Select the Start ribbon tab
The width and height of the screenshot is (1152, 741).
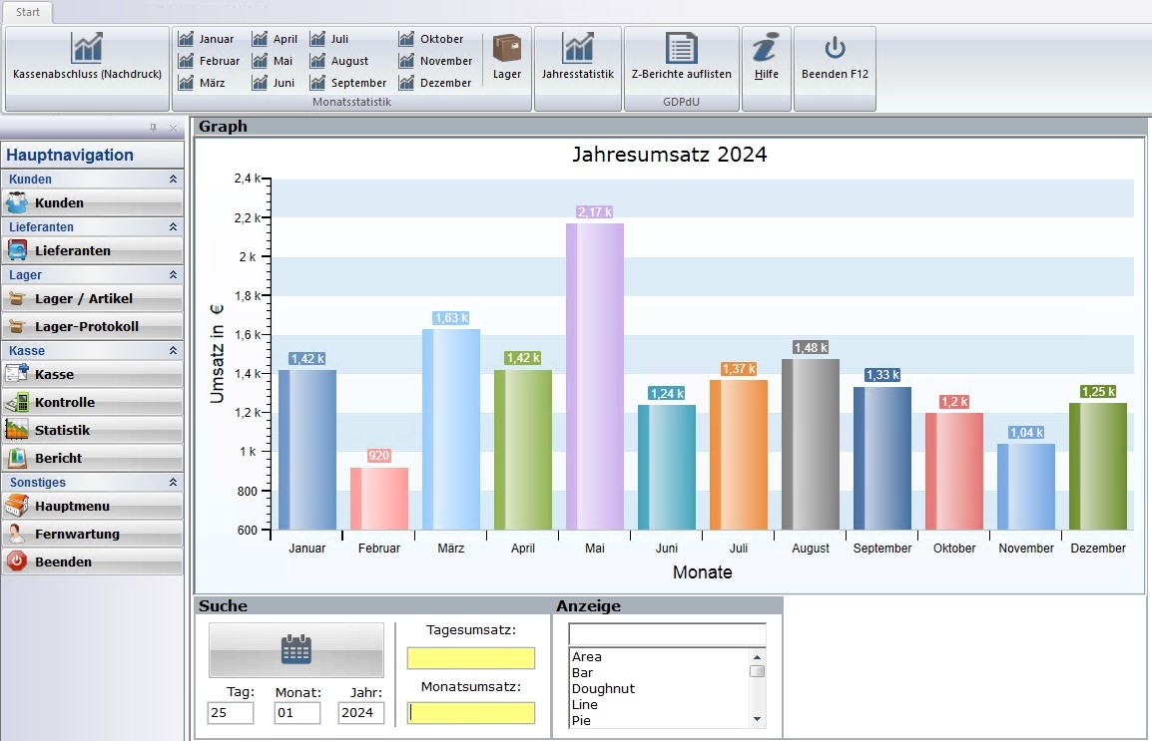click(x=28, y=12)
